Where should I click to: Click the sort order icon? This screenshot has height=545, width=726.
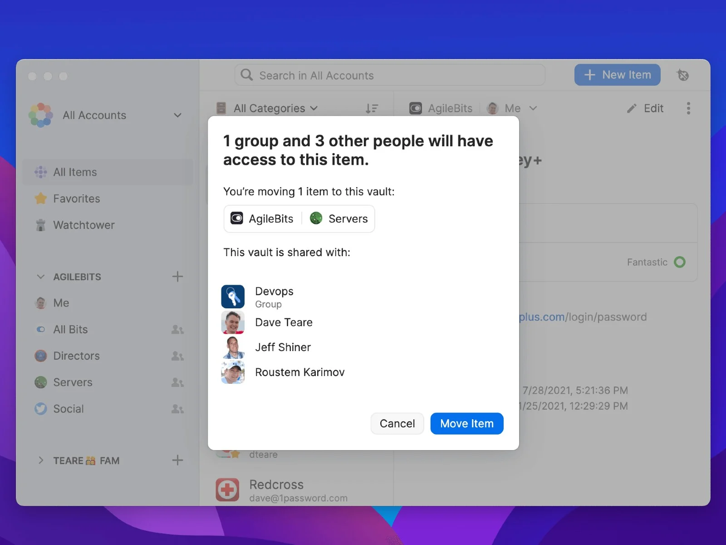click(372, 109)
